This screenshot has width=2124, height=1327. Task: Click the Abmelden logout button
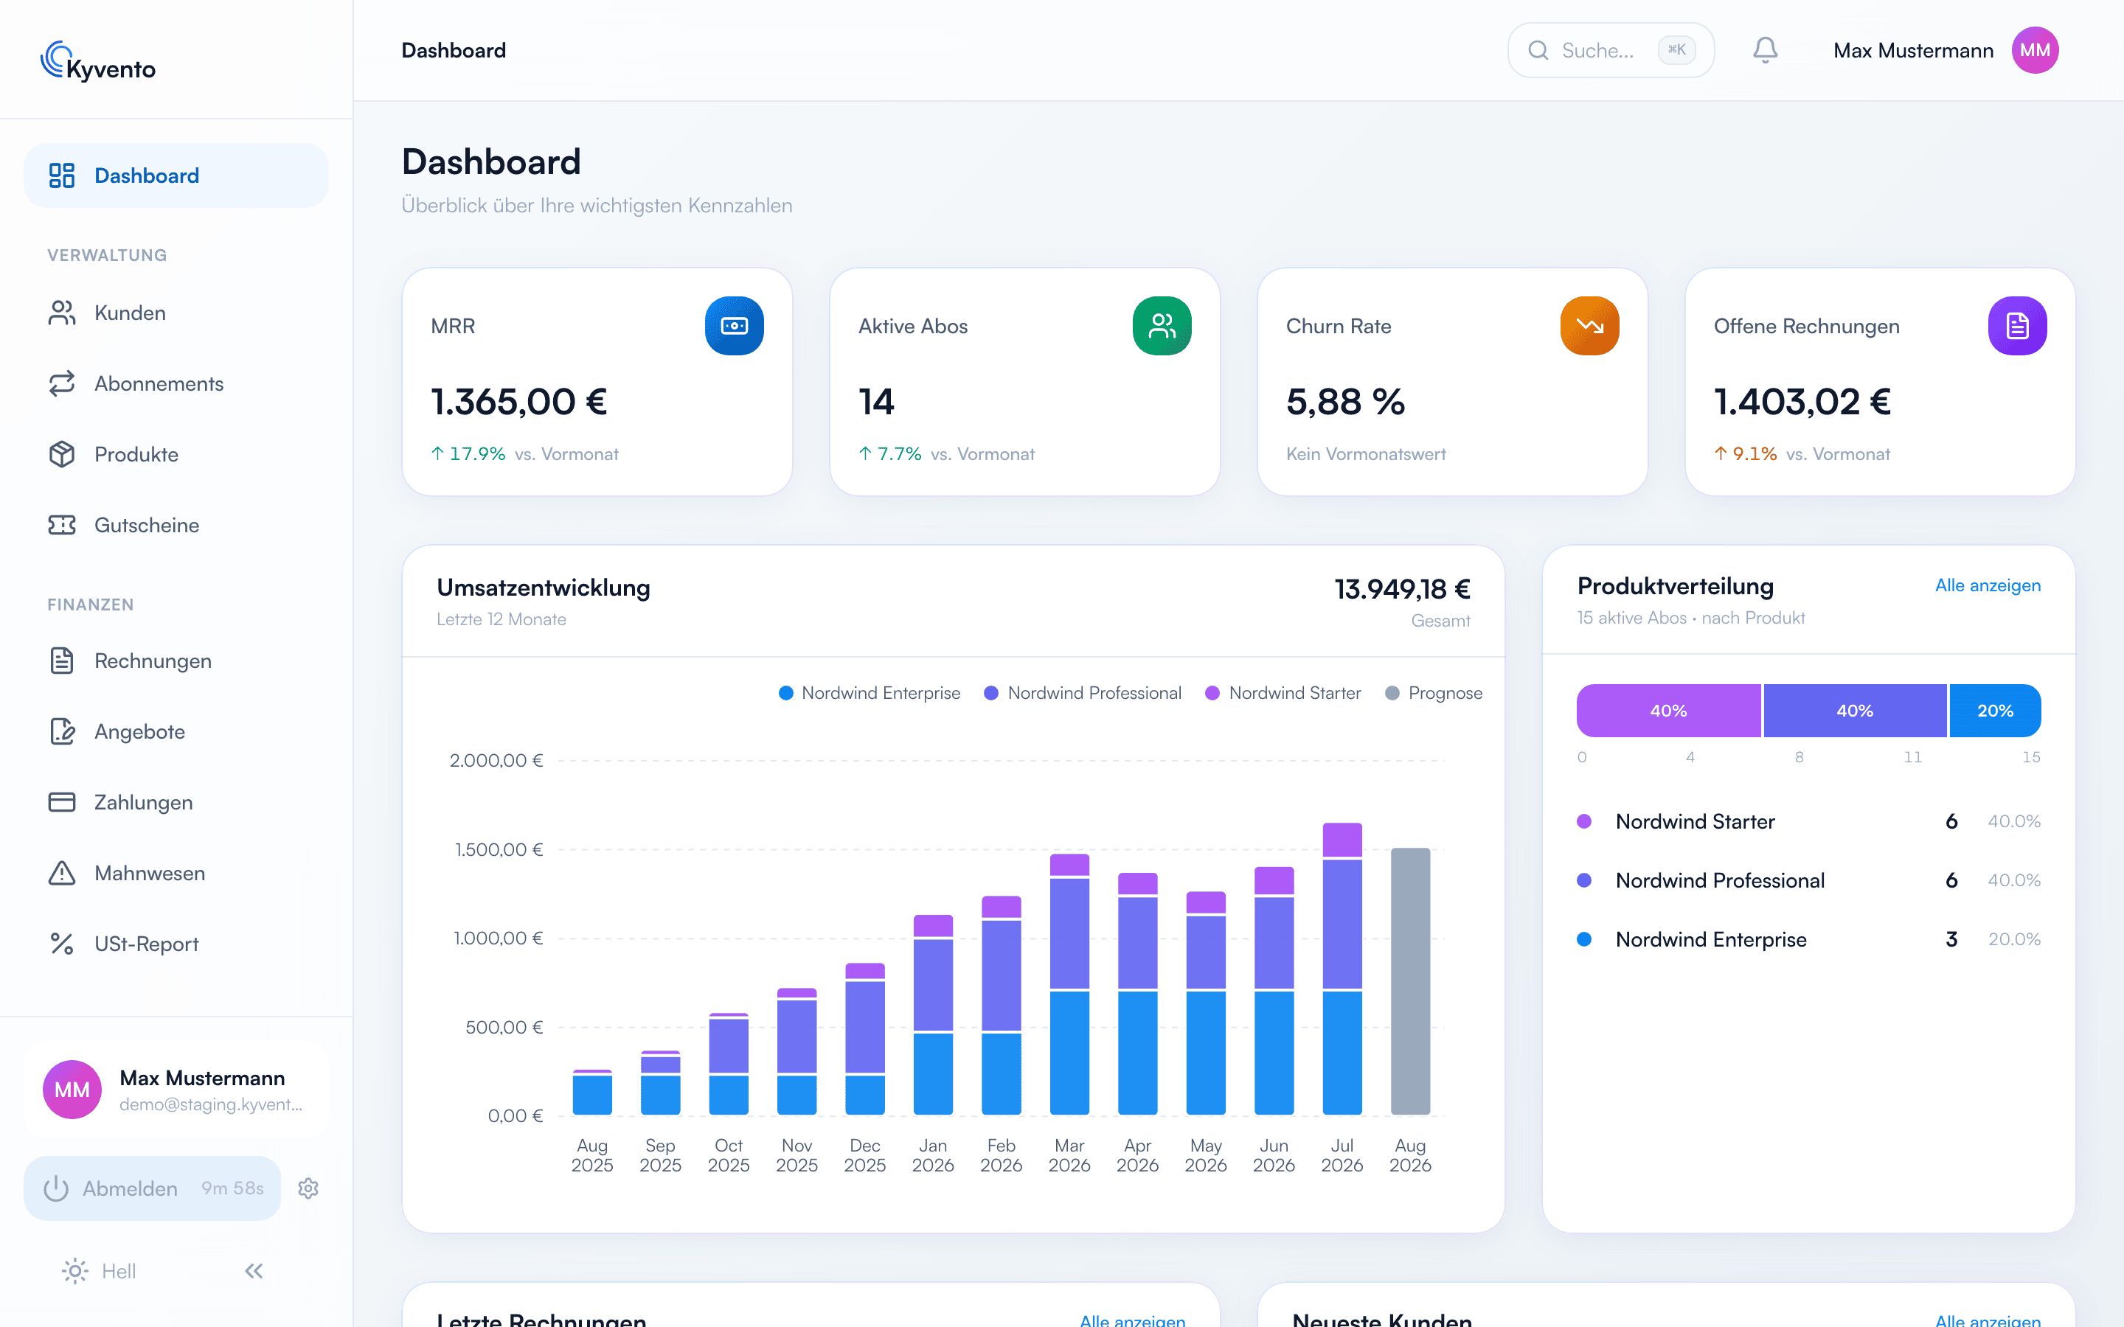[x=153, y=1188]
